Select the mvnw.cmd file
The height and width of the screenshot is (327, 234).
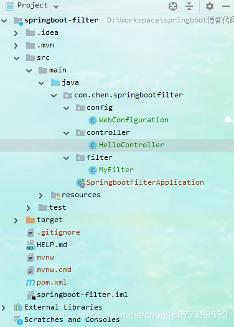54,270
